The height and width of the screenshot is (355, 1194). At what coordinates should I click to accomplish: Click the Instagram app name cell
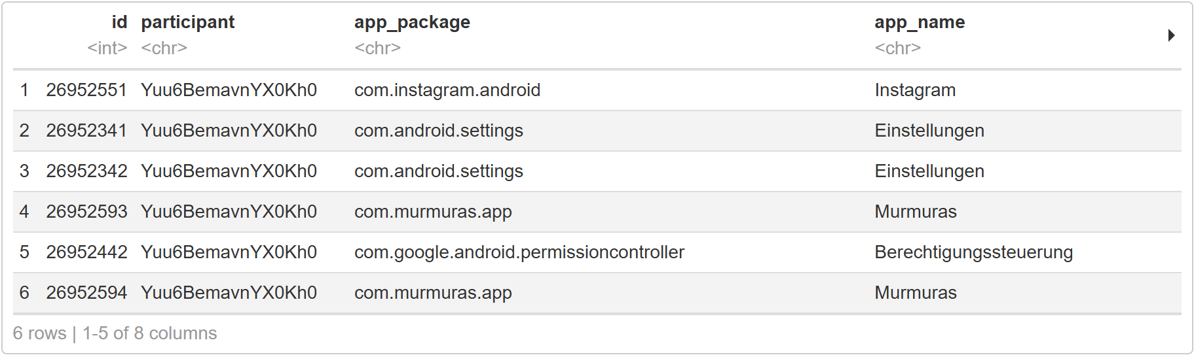coord(915,90)
